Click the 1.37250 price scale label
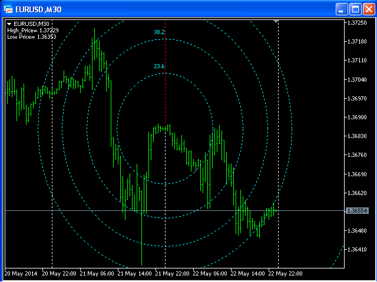The width and height of the screenshot is (377, 282). coord(358,23)
